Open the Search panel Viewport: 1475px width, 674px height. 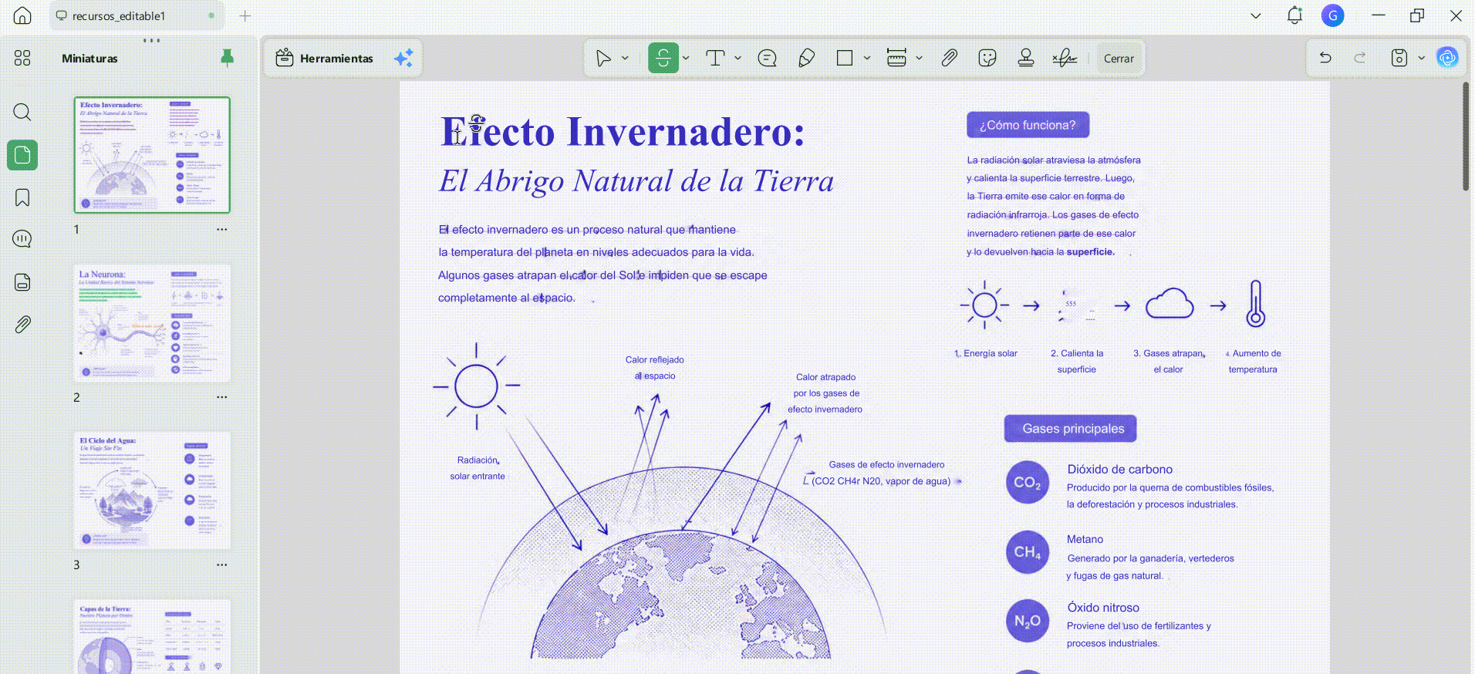point(22,113)
